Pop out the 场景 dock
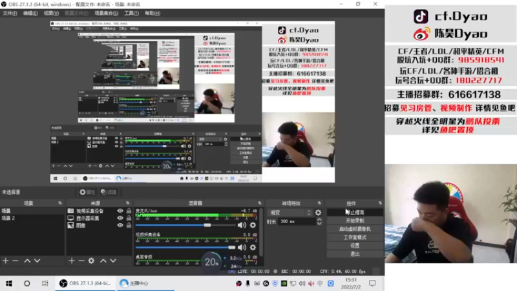This screenshot has height=291, width=517. pos(60,203)
